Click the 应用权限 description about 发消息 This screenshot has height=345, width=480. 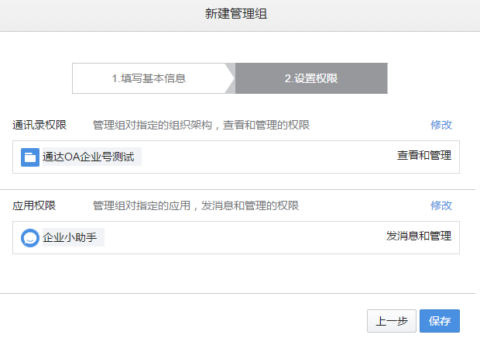tap(195, 205)
